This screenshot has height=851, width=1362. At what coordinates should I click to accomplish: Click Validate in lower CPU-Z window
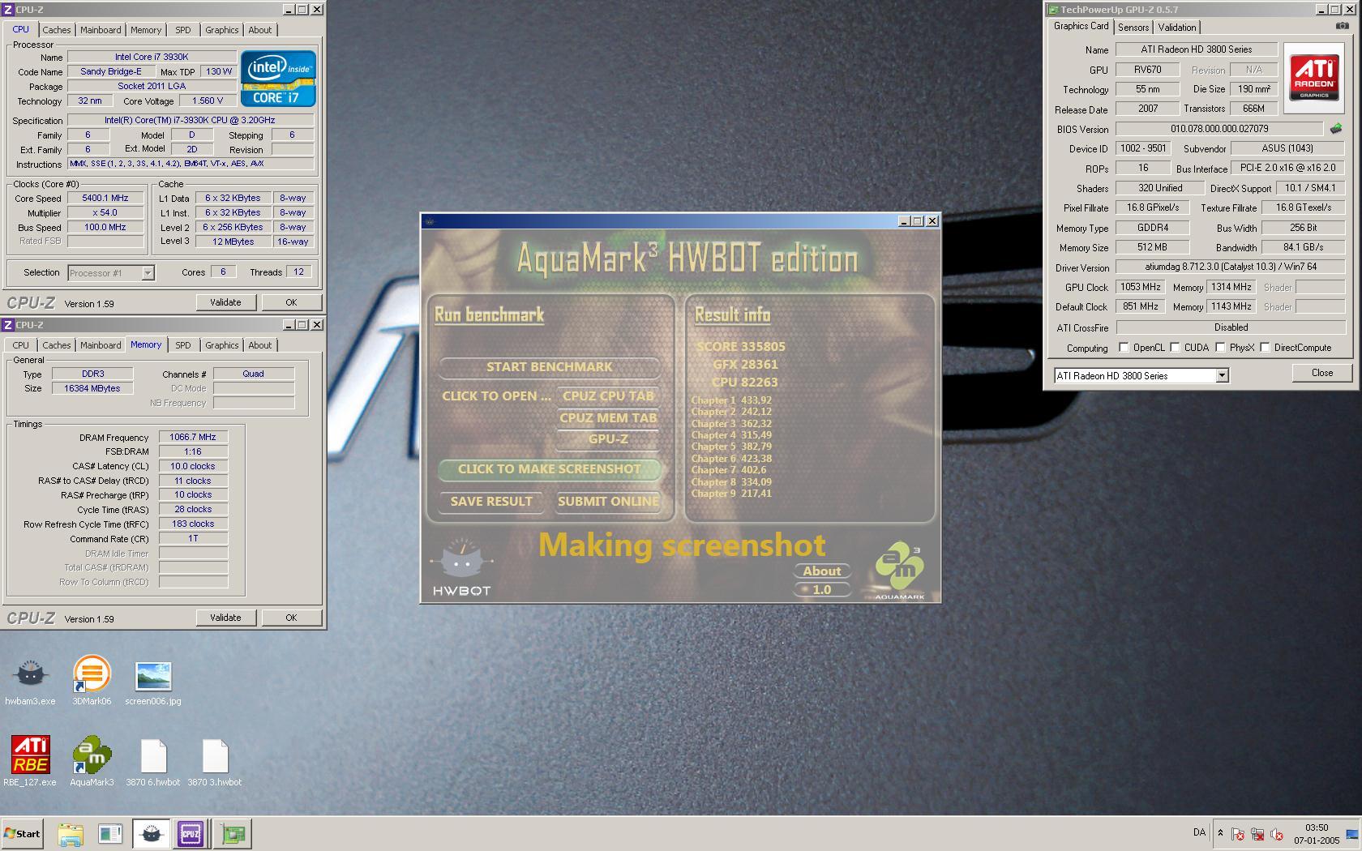pos(225,618)
